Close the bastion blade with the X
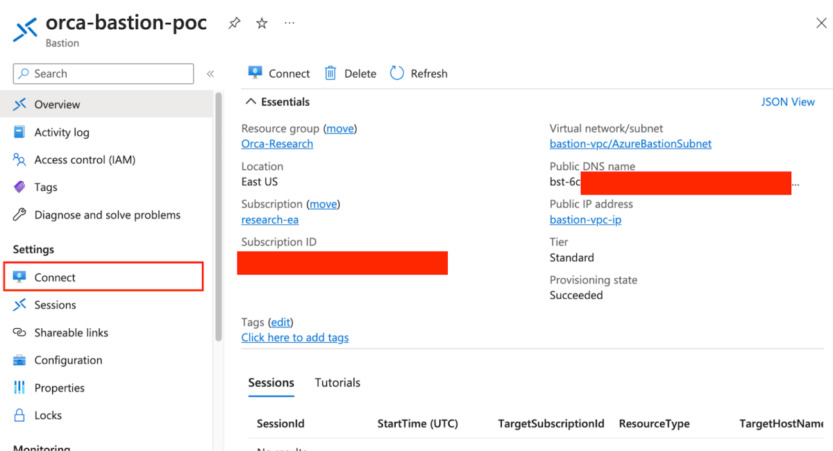The height and width of the screenshot is (451, 833). 821,24
